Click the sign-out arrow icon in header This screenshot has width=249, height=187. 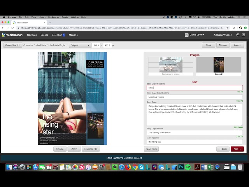click(244, 35)
